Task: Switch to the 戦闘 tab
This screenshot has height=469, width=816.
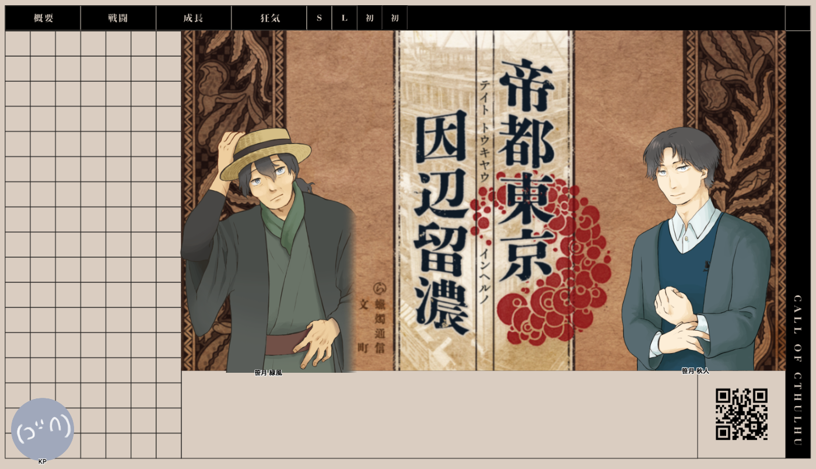Action: (x=118, y=18)
